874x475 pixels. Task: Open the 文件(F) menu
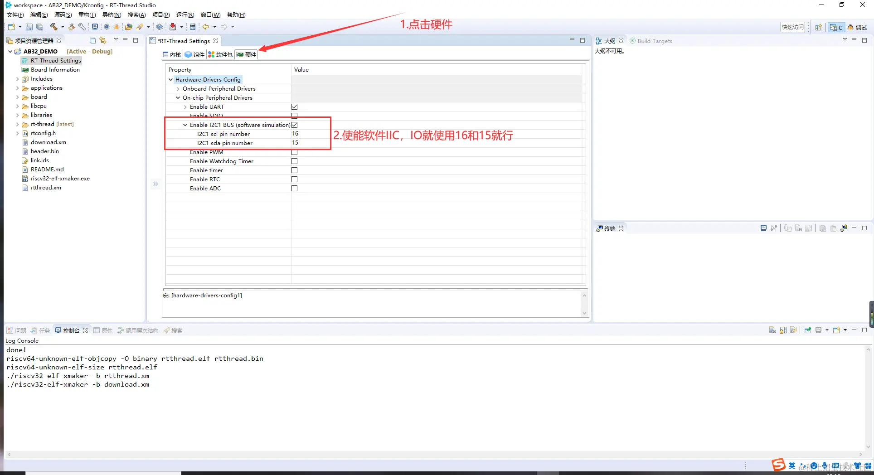(15, 15)
